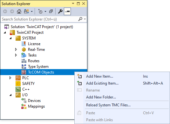Select the Routes tree item
Screen dimensions: 170x124
click(x=34, y=61)
